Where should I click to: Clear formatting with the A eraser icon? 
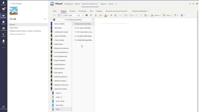pyautogui.click(x=115, y=15)
